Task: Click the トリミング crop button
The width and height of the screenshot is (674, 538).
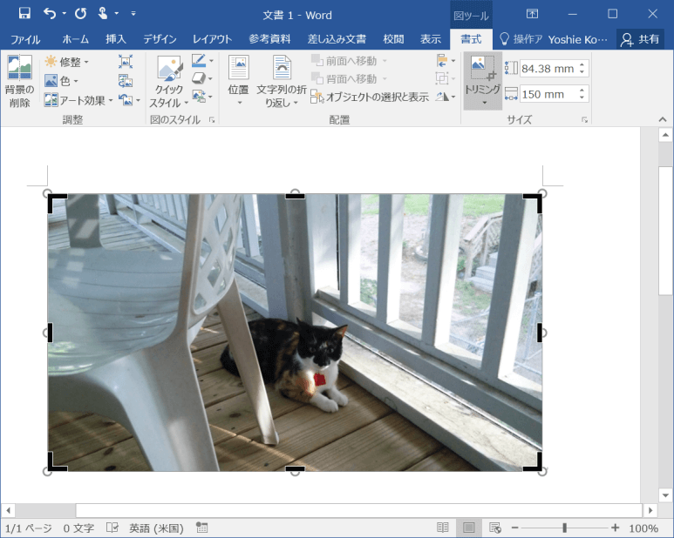Action: click(x=483, y=74)
